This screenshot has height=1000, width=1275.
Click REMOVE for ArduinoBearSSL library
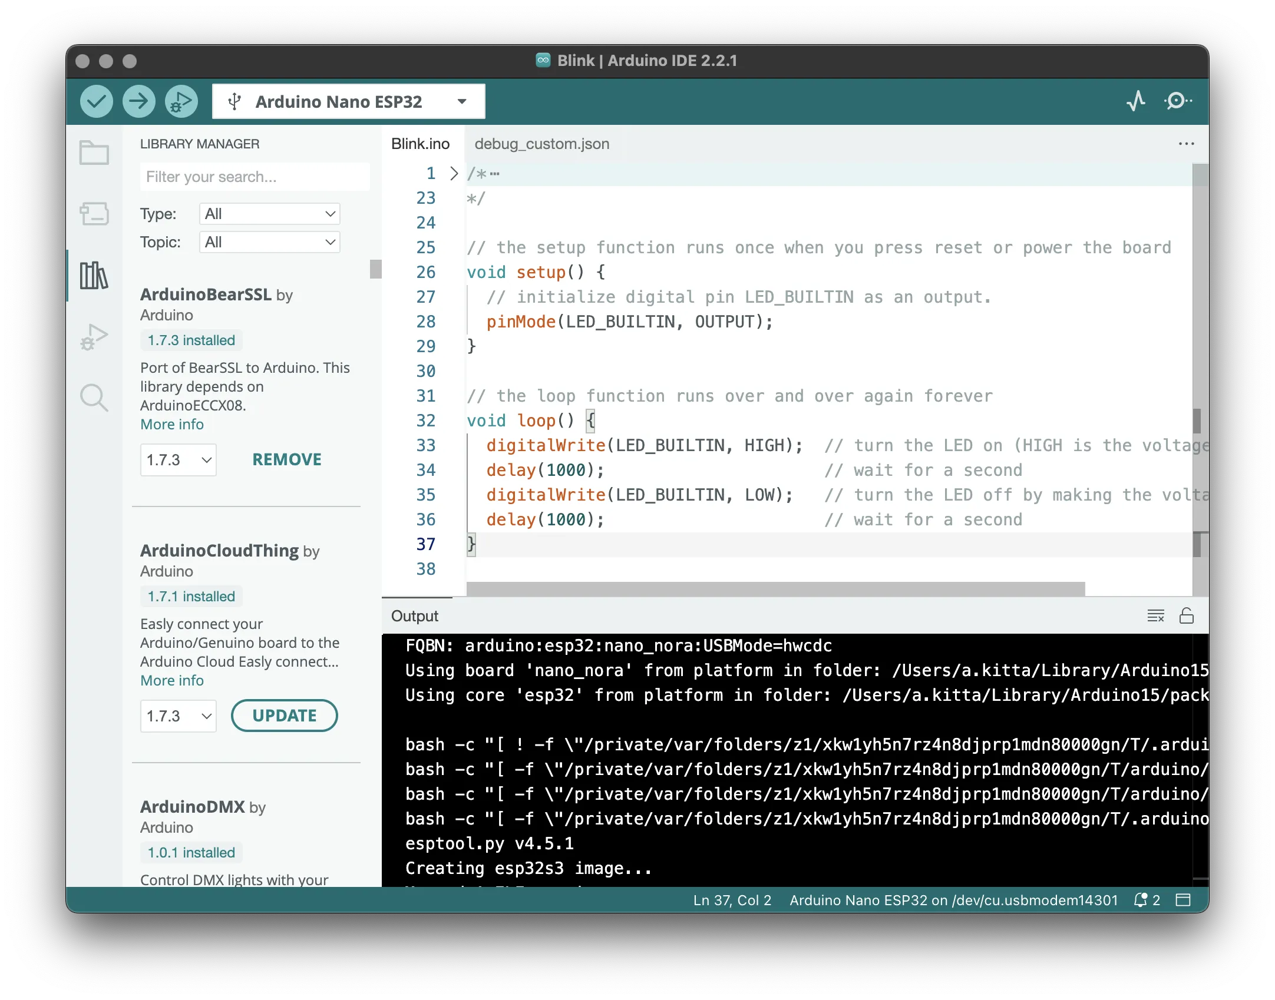click(x=287, y=459)
